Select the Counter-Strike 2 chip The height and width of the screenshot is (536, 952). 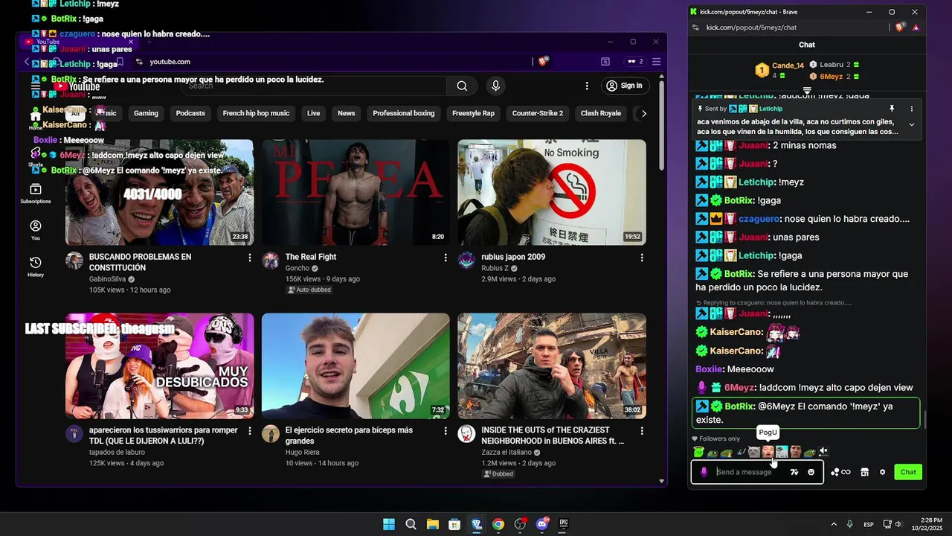click(538, 113)
